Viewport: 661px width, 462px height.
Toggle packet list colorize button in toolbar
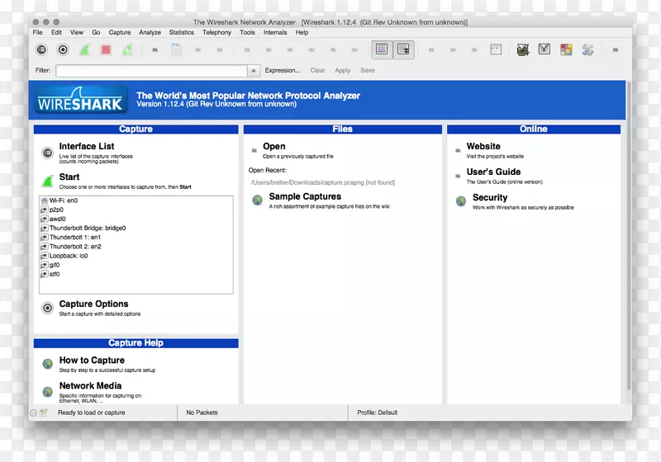pyautogui.click(x=381, y=49)
